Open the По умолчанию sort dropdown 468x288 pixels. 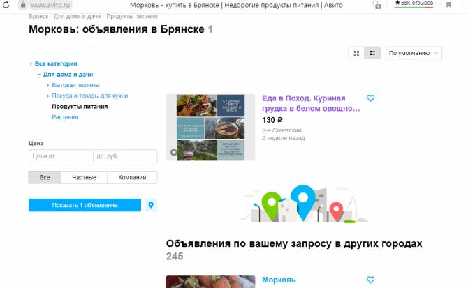click(414, 53)
